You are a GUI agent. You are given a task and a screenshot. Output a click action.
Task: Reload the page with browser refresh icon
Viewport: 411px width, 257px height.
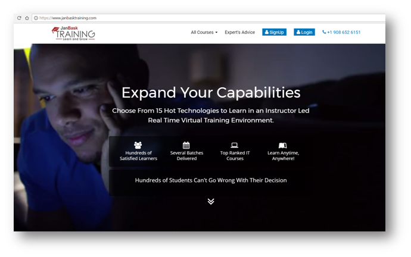(19, 18)
